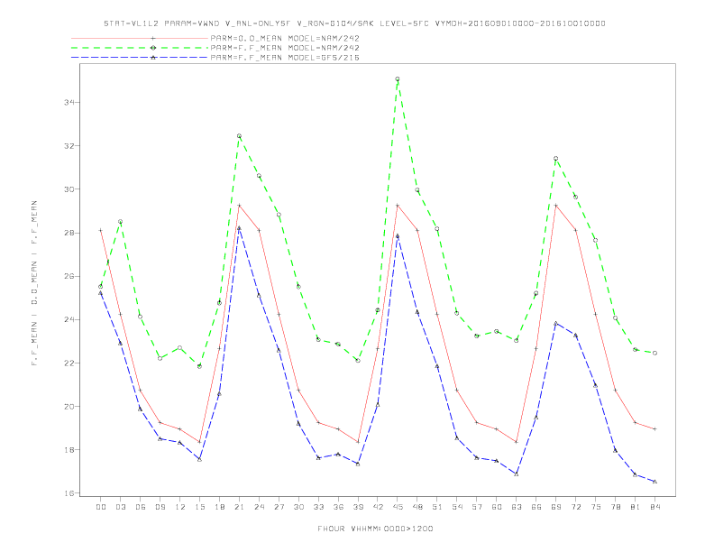Viewport: 714px width, 552px height.
Task: Click the vertical axis label F.F_MEAN | O.O_MEAN
Action: (x=34, y=283)
